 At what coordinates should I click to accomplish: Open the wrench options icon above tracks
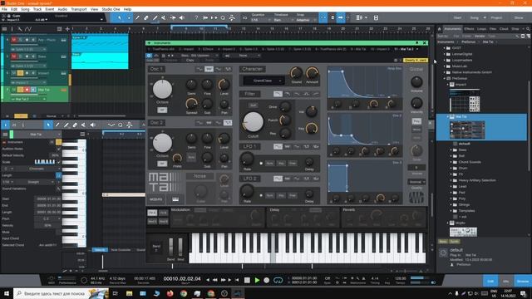pos(20,29)
